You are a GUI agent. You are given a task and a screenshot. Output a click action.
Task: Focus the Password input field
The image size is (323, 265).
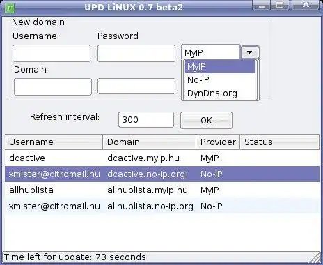point(136,54)
